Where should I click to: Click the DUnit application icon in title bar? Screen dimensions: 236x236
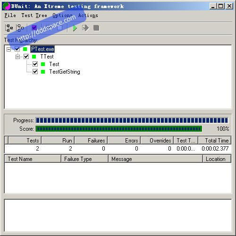pos(7,6)
